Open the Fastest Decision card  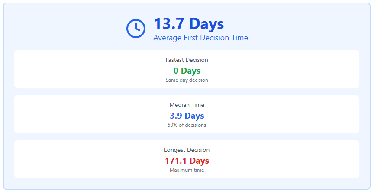click(x=187, y=69)
